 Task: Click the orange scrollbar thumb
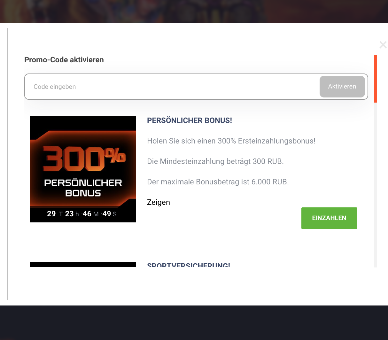click(x=376, y=79)
